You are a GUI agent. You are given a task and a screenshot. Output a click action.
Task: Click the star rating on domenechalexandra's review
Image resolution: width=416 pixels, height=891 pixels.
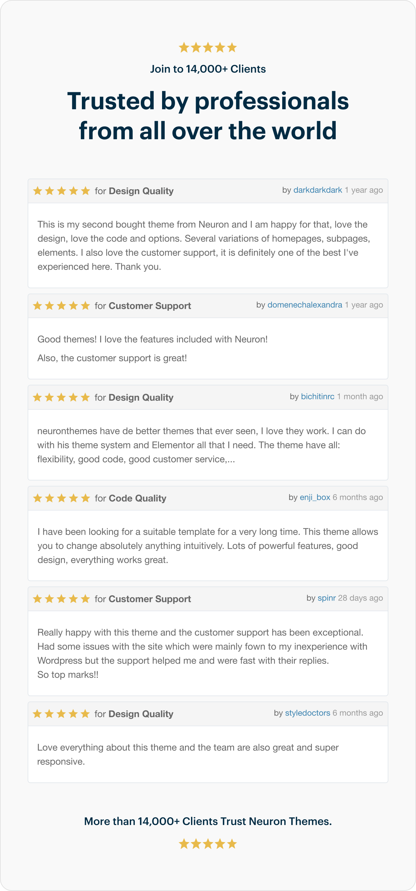(x=62, y=306)
